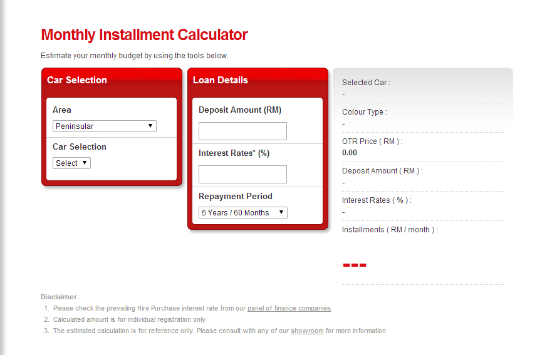Click the Car Selection panel header
This screenshot has width=557, height=355.
[x=76, y=80]
